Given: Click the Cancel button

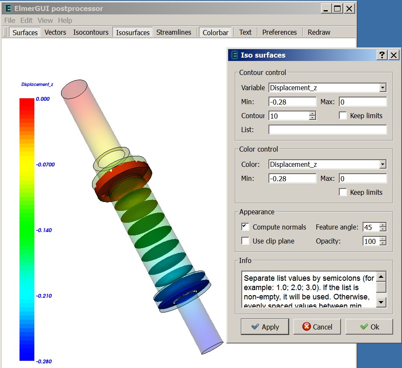Looking at the screenshot, I should pyautogui.click(x=317, y=326).
